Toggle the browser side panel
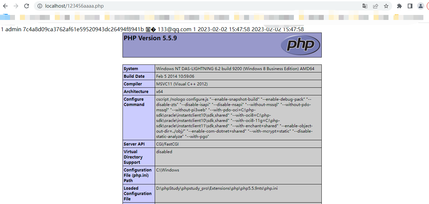The height and width of the screenshot is (204, 429). [x=410, y=6]
